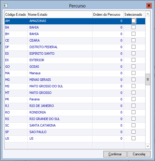155x161 pixels.
Task: Close the Percurso dialog
Action: [x=149, y=6]
